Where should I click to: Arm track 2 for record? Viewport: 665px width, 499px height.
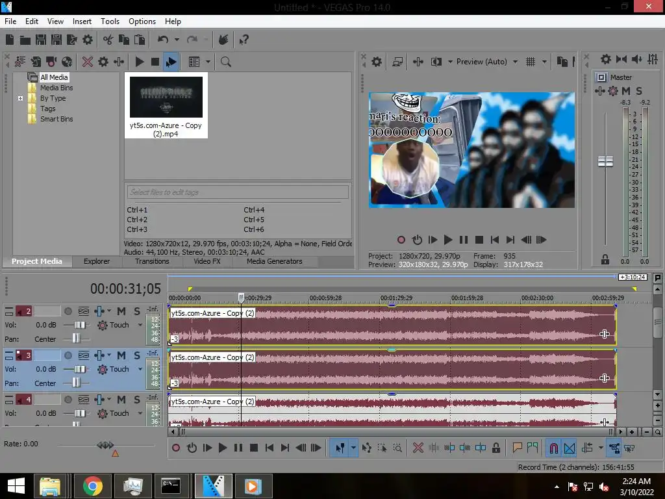(68, 311)
